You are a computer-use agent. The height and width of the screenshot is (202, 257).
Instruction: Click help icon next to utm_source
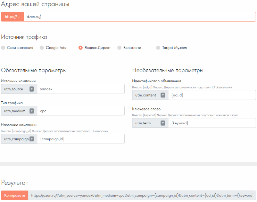[32, 89]
